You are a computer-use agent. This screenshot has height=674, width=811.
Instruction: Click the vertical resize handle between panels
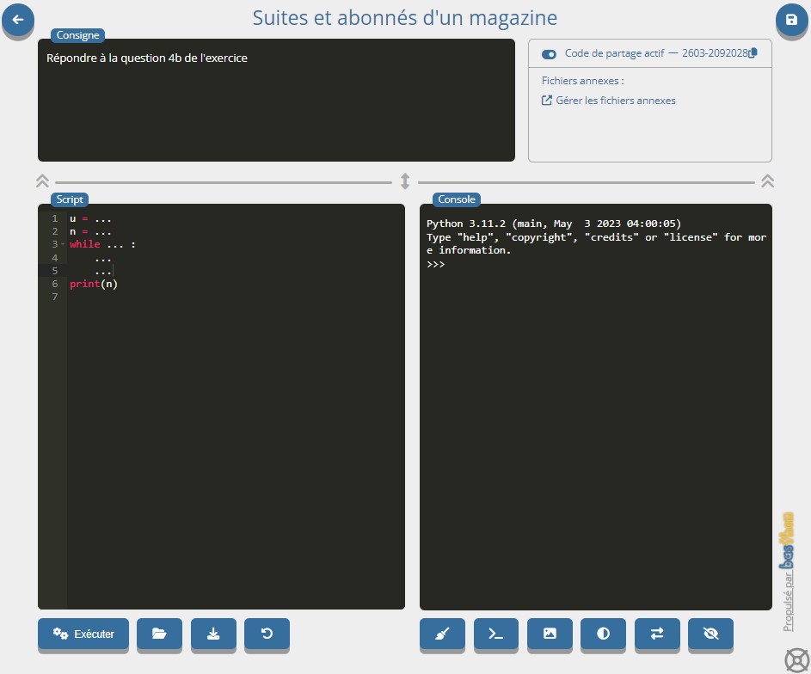(405, 181)
